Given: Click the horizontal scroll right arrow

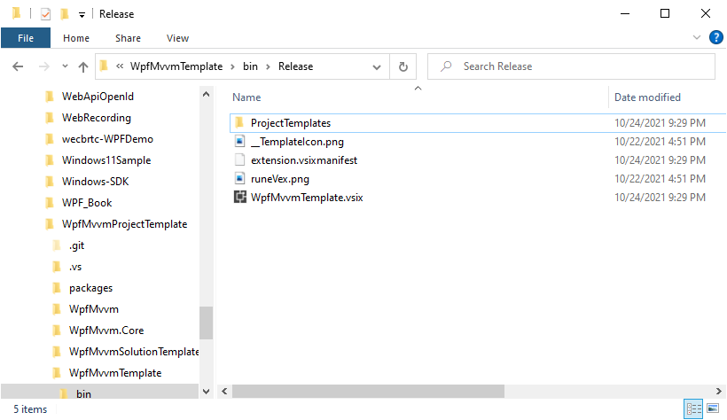Looking at the screenshot, I should click(x=719, y=392).
